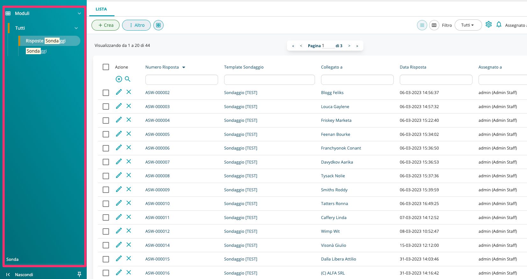Select the list view icon

[422, 25]
